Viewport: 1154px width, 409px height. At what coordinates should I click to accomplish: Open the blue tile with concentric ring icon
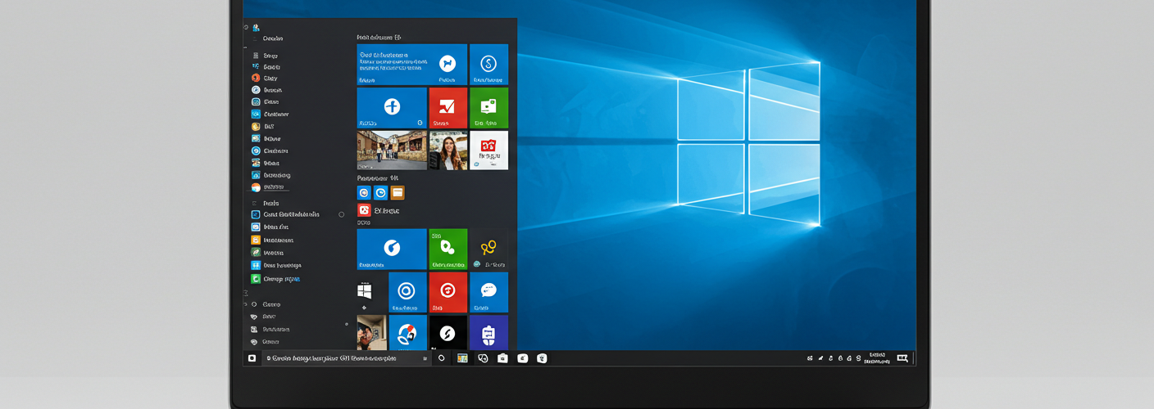click(x=407, y=292)
